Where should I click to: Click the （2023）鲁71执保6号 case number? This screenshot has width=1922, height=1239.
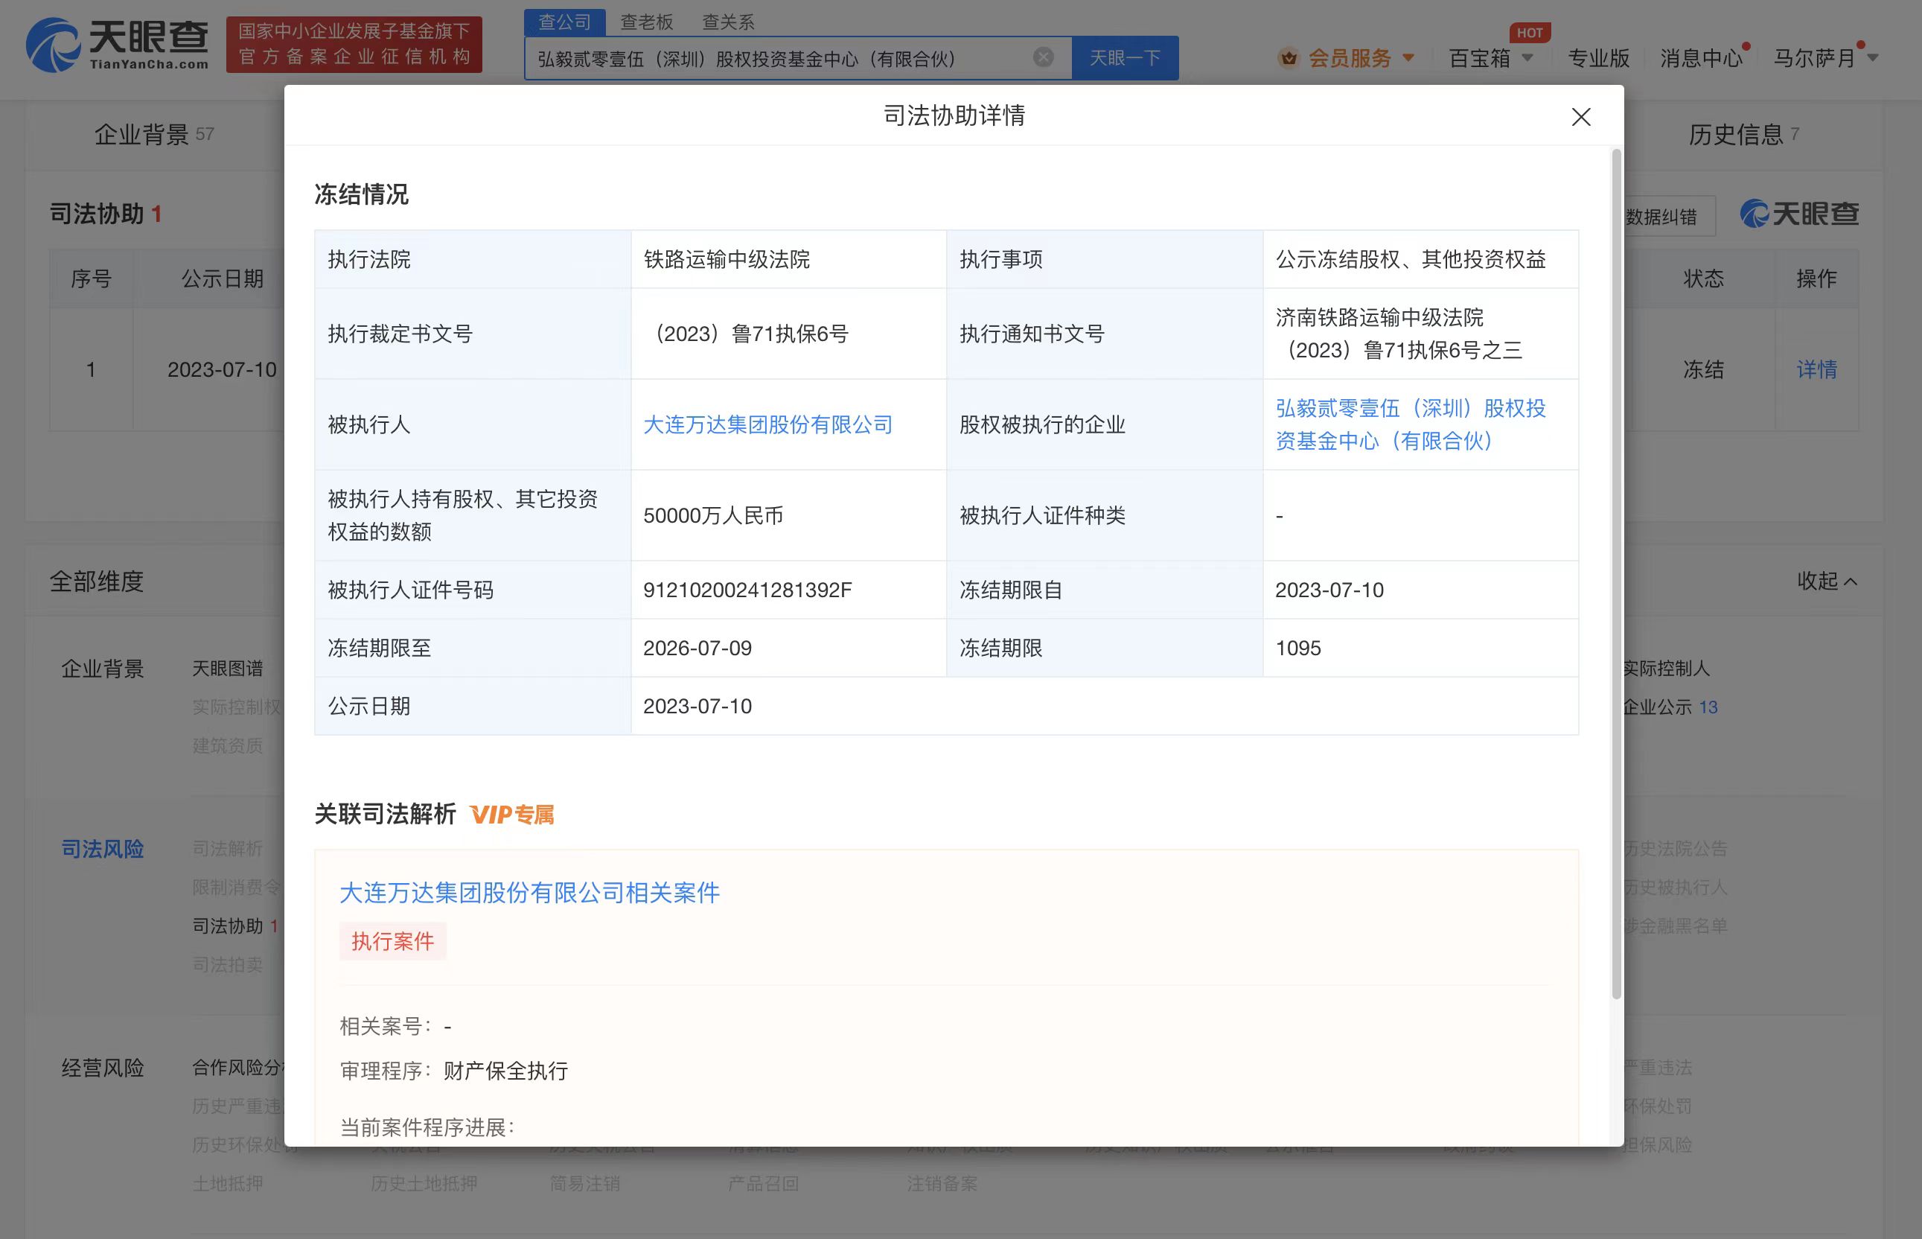pyautogui.click(x=747, y=334)
